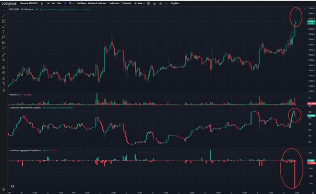Switch to the 30m timeframe
The width and height of the screenshot is (316, 194).
59,3
